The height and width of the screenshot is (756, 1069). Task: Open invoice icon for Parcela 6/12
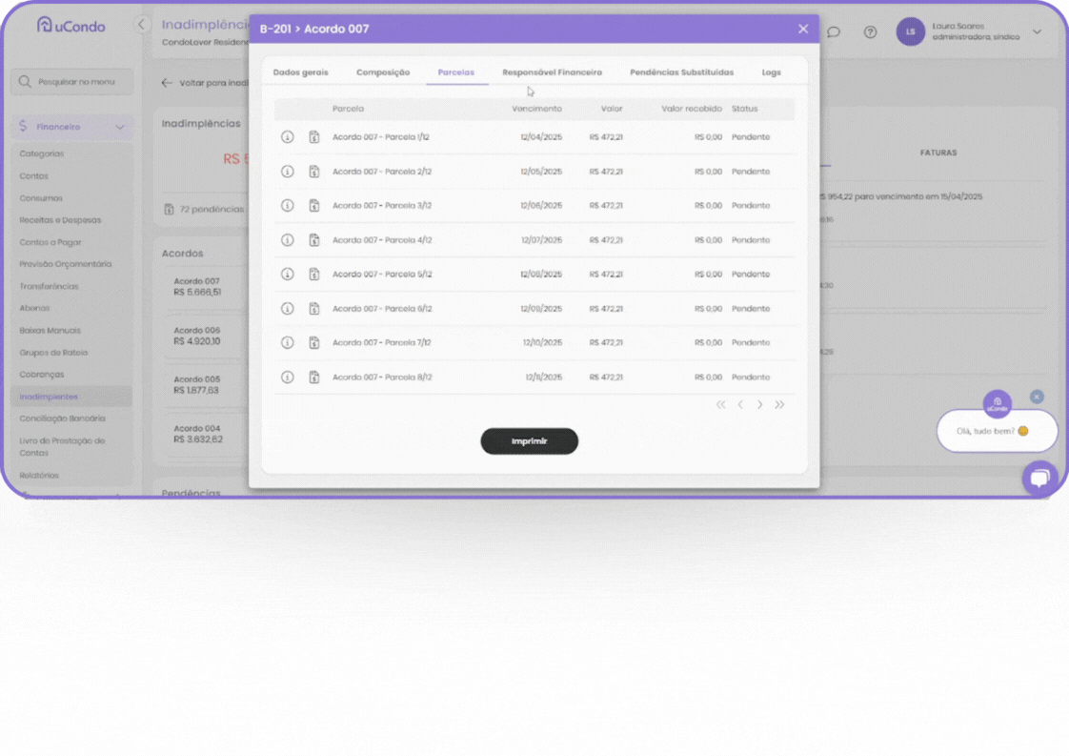(313, 309)
